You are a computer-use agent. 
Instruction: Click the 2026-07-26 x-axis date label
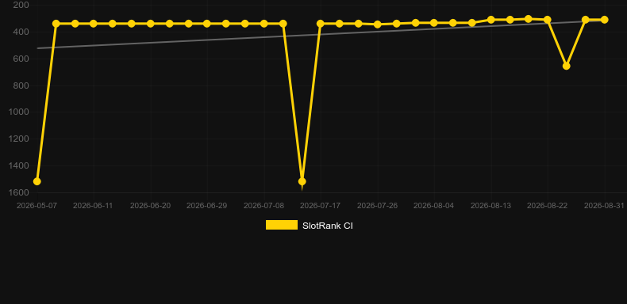tap(377, 206)
